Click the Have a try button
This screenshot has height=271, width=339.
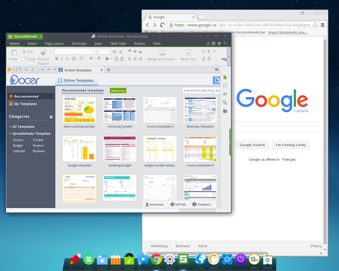coord(118,91)
